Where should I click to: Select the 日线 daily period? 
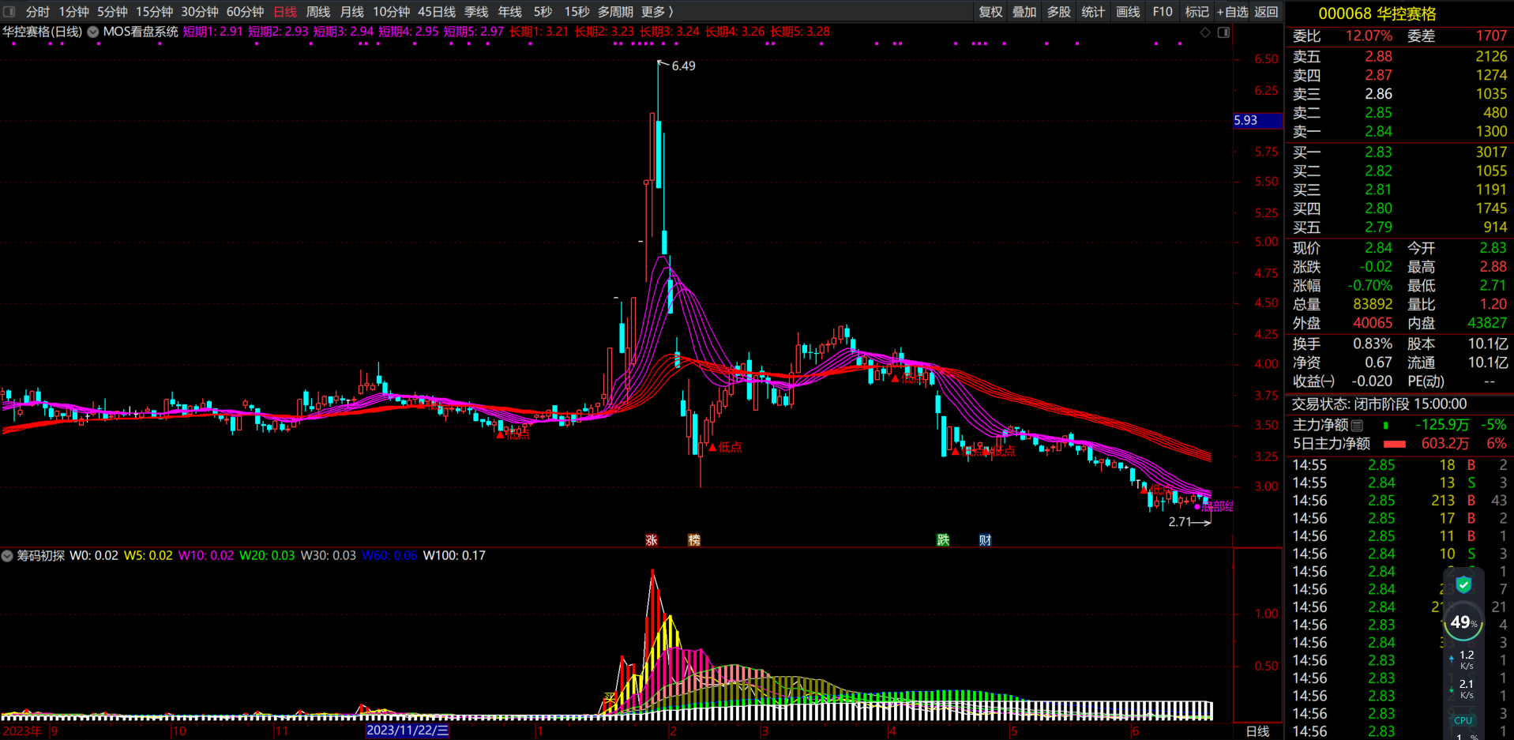coord(285,12)
